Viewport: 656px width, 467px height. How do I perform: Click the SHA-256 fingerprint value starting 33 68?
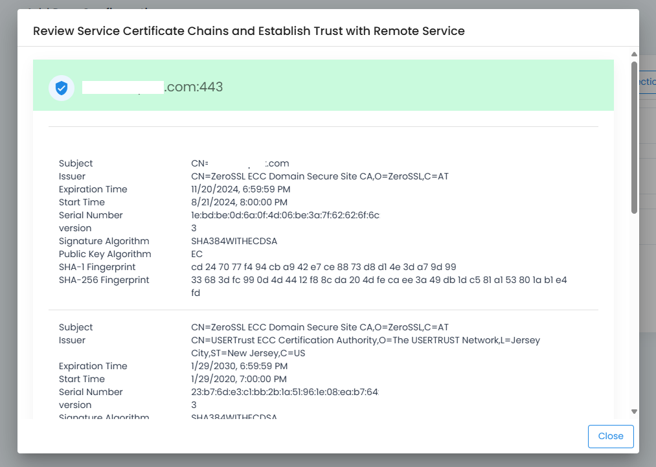(379, 280)
